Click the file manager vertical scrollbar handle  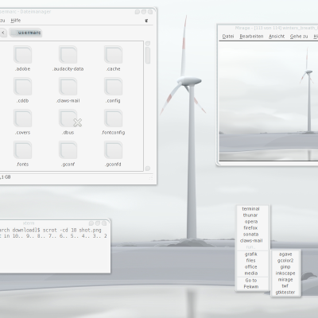click(148, 56)
